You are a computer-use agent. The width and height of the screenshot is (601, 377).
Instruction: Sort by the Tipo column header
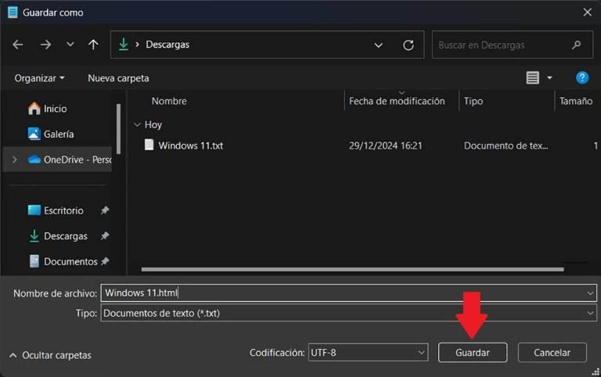[x=473, y=101]
